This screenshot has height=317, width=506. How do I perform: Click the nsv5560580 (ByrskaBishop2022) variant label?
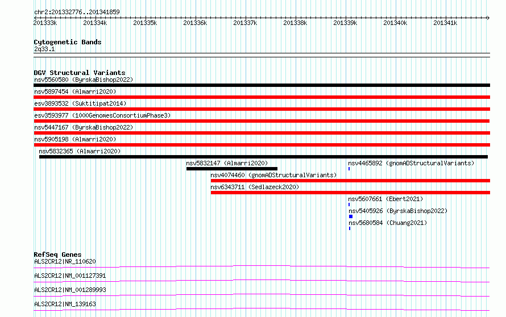click(84, 80)
